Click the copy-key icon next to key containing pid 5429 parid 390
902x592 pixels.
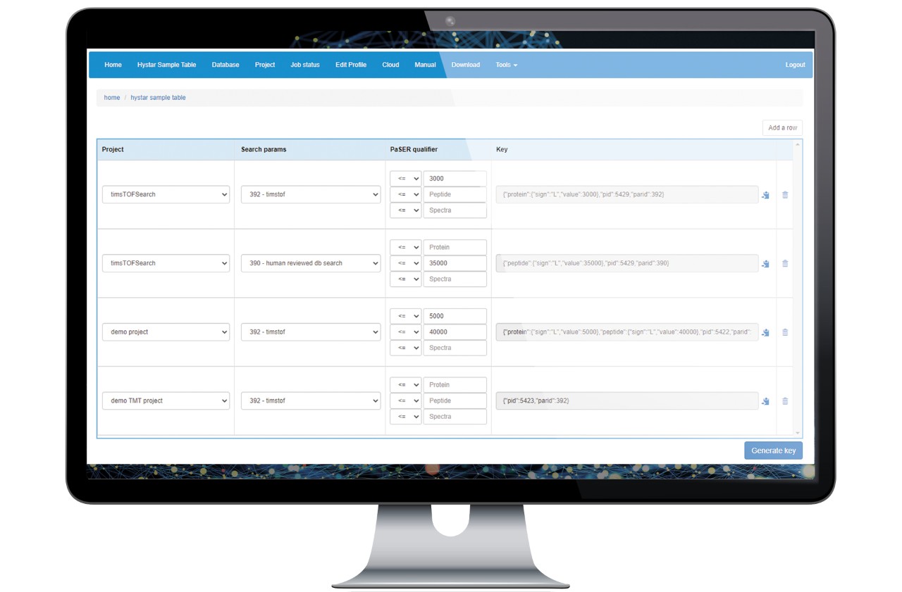point(765,263)
